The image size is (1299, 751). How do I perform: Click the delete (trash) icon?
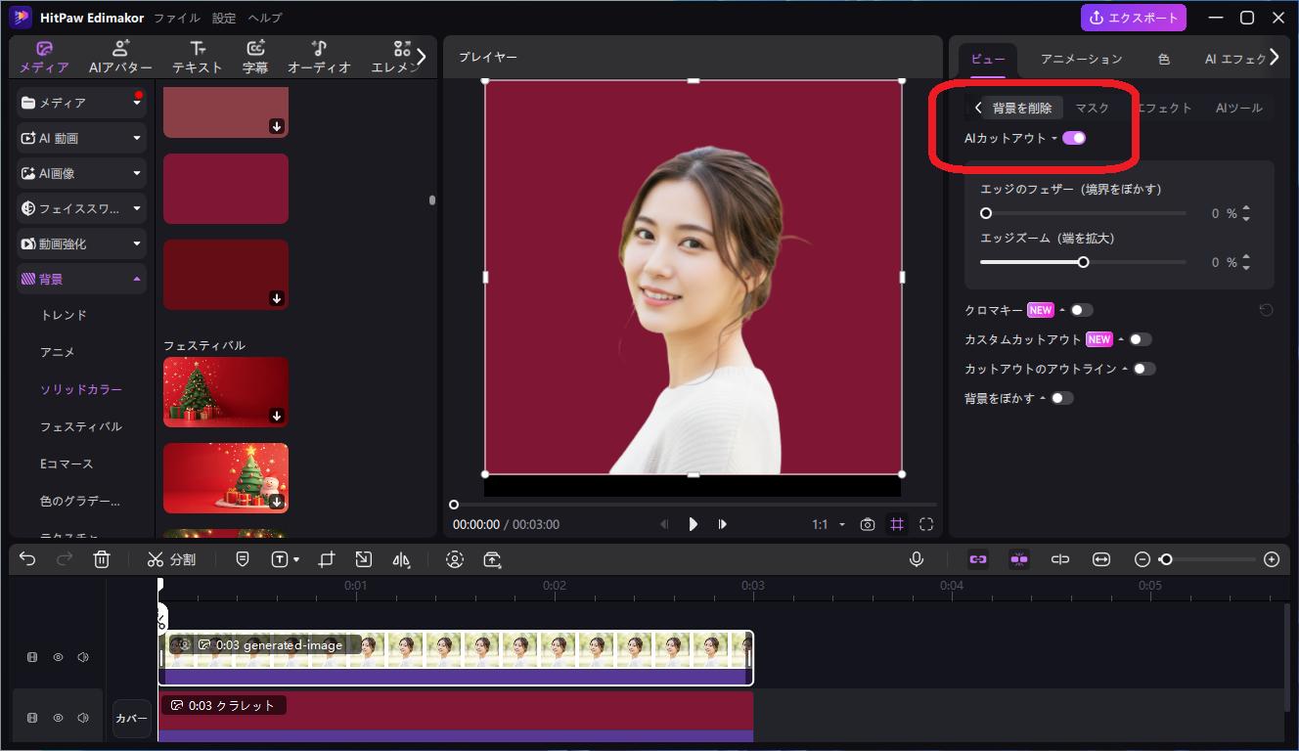coord(102,558)
